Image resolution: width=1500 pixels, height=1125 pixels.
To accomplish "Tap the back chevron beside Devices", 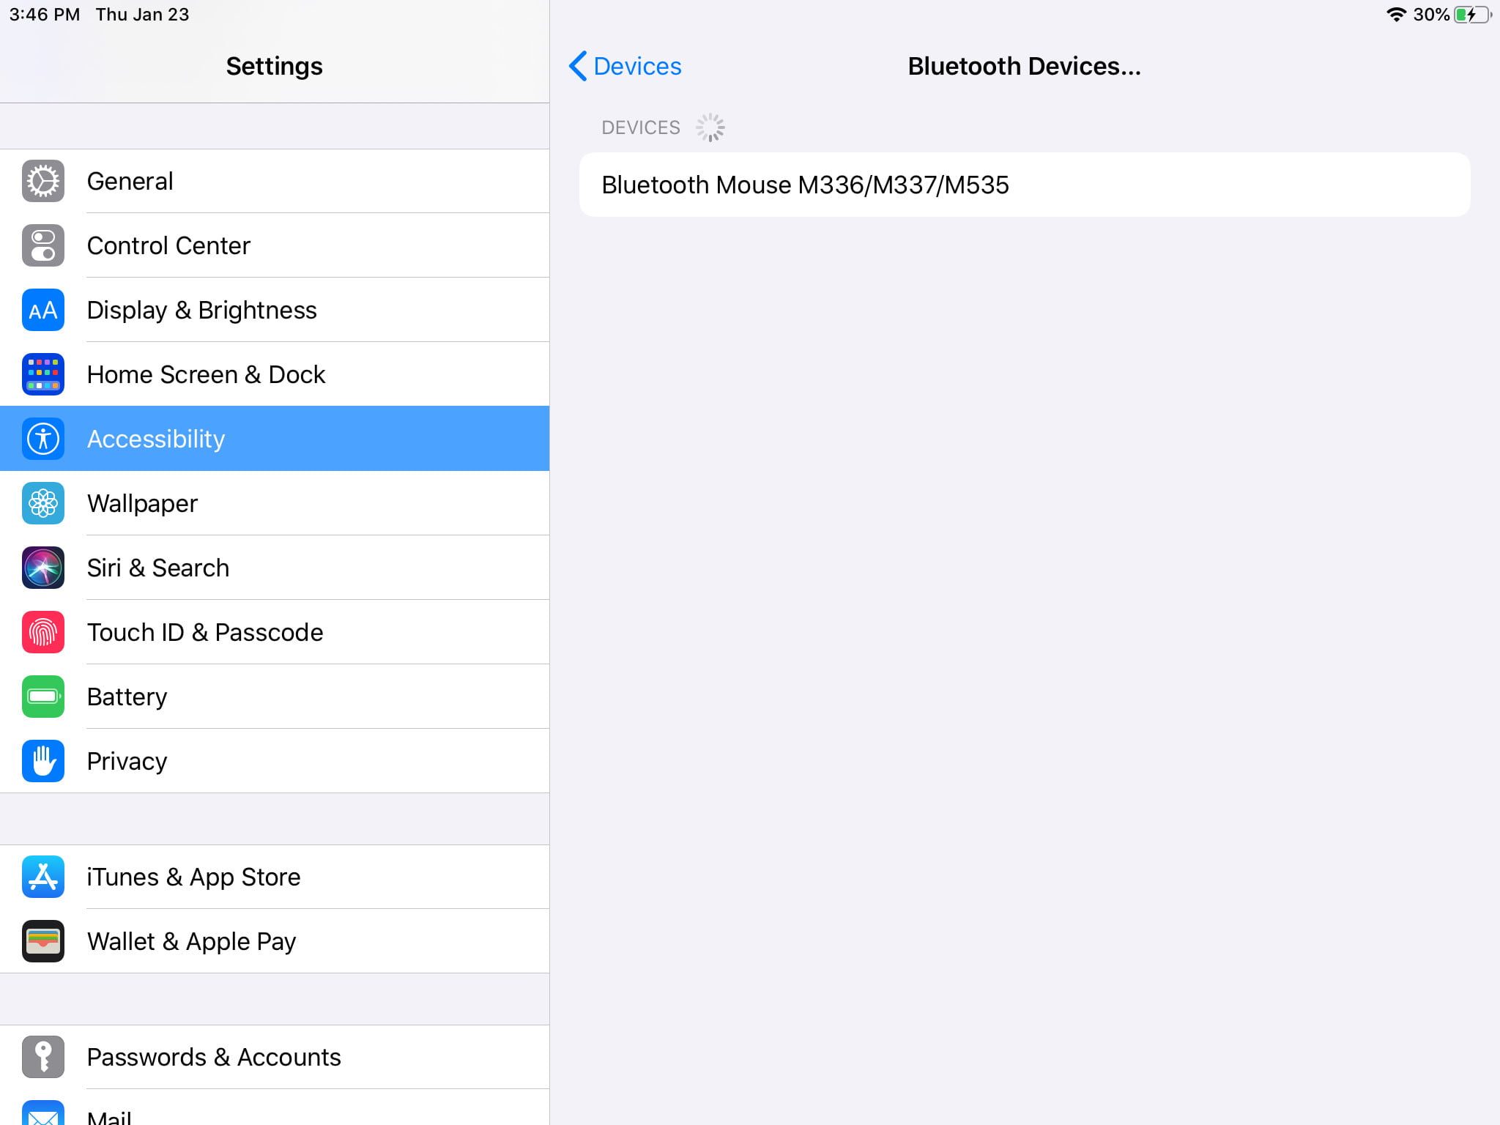I will (x=577, y=66).
